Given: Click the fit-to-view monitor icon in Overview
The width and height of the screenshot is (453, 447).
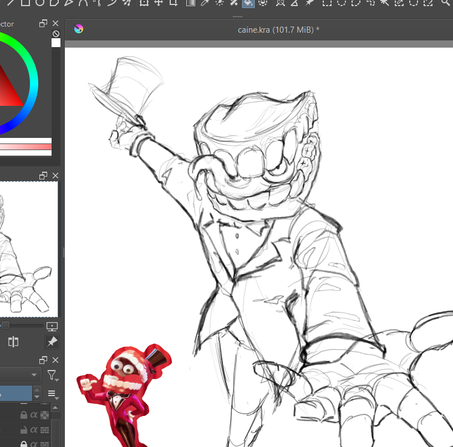Looking at the screenshot, I should pyautogui.click(x=52, y=326).
